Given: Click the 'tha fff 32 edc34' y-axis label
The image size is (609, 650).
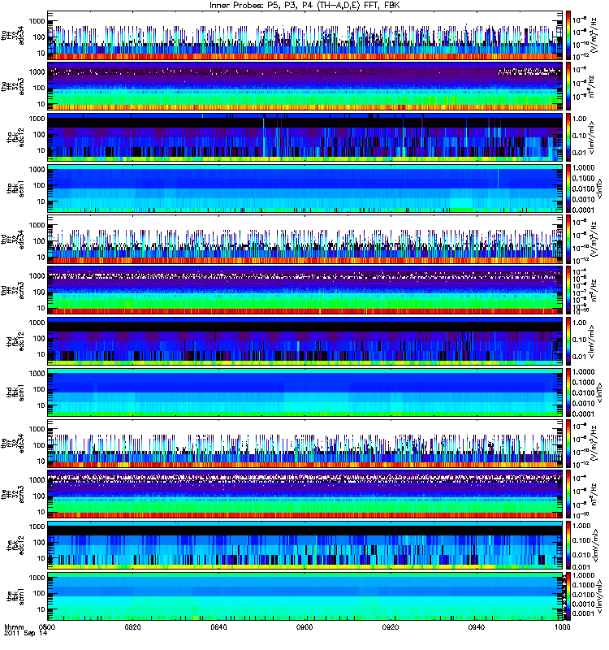Looking at the screenshot, I should tap(13, 35).
